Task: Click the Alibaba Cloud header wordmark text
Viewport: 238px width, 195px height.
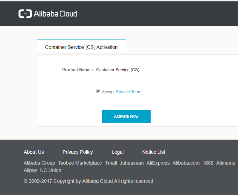Action: 55,14
